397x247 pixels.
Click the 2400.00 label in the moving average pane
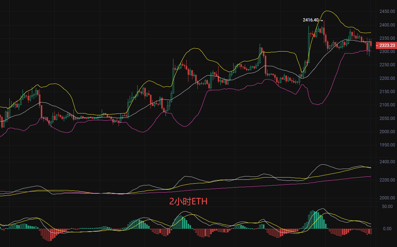click(387, 162)
